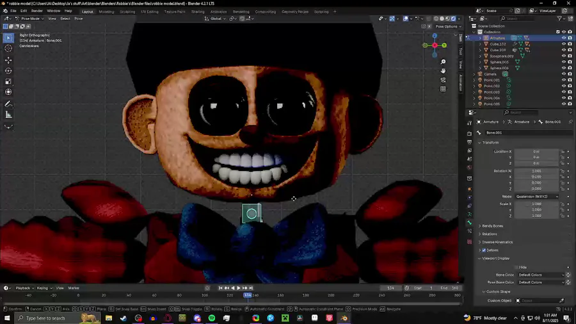The image size is (576, 324).
Task: Open Bone properties tab icon
Action: (469, 223)
